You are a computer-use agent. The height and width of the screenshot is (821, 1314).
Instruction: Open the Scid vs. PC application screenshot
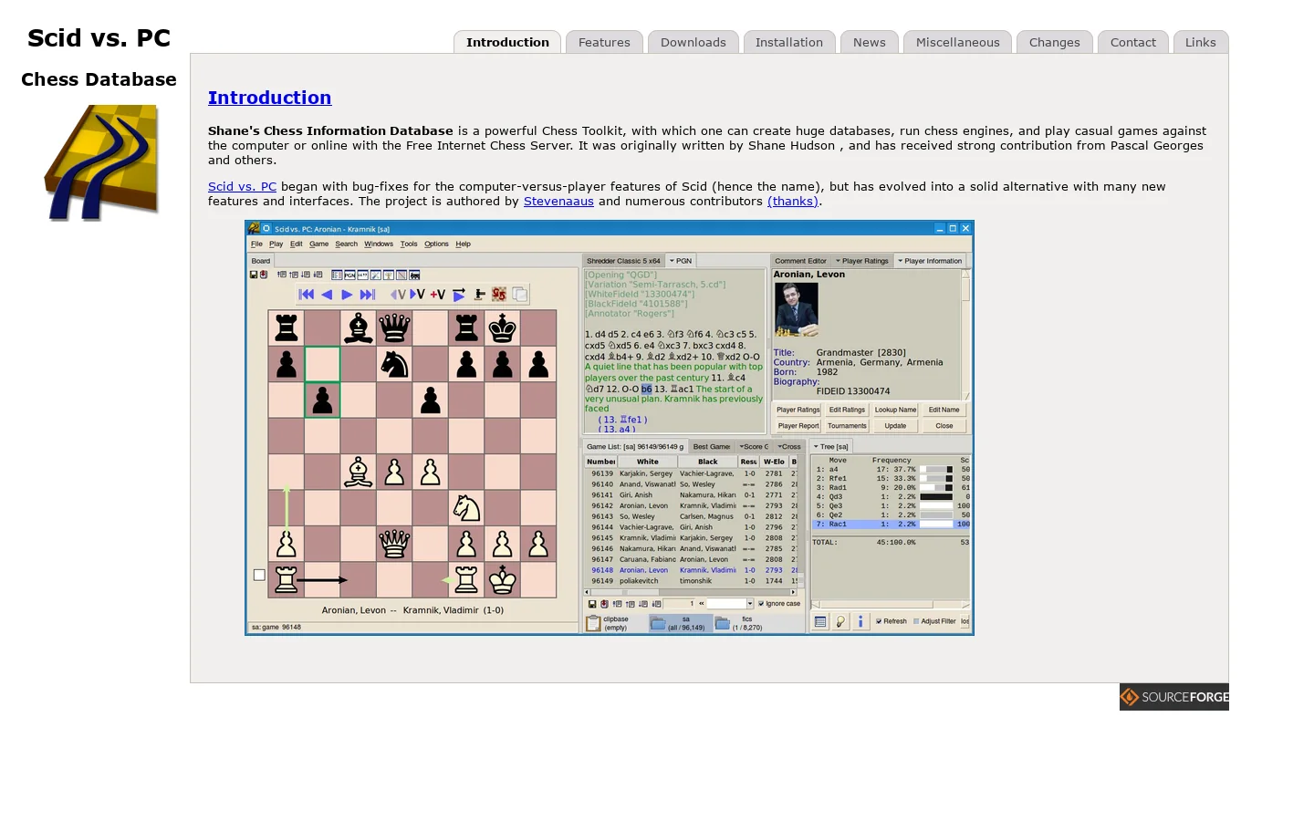click(x=610, y=428)
